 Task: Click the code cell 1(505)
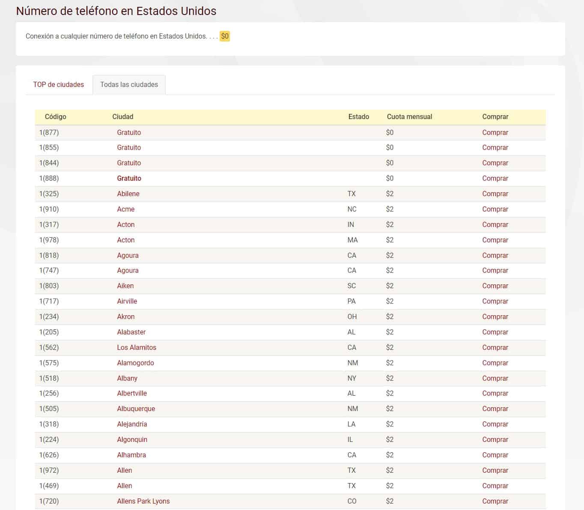tap(49, 409)
